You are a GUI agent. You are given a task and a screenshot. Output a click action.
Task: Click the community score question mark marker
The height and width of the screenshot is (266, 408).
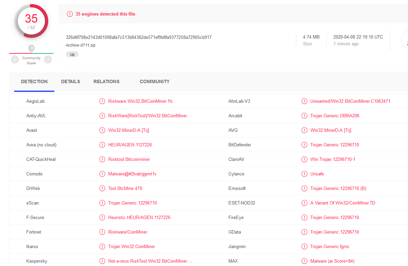(31, 48)
